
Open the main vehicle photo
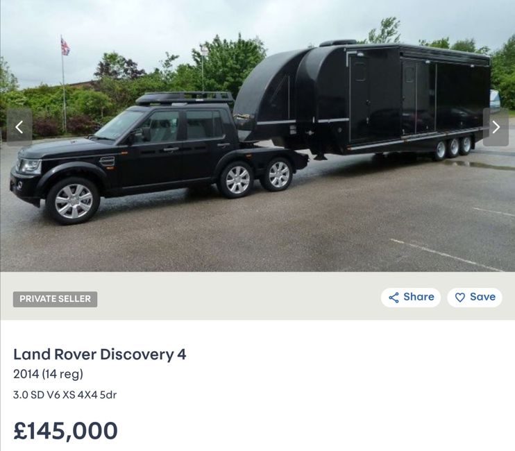pos(257,136)
